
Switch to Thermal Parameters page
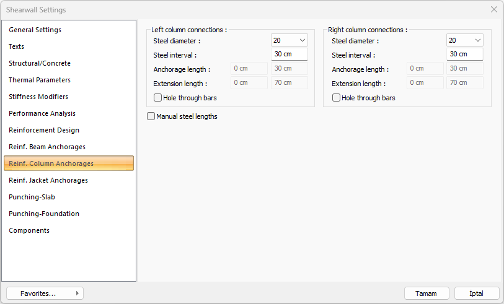40,80
